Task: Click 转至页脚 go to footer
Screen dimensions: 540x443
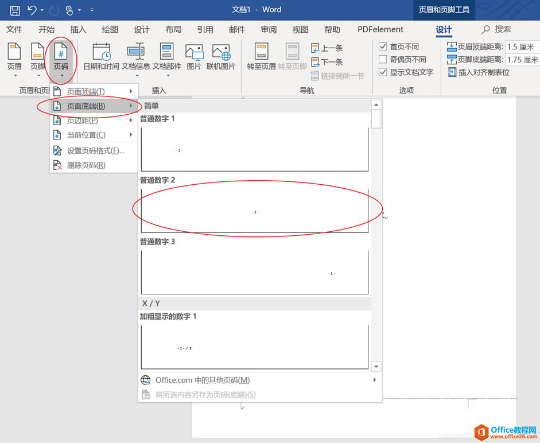Action: tap(293, 57)
